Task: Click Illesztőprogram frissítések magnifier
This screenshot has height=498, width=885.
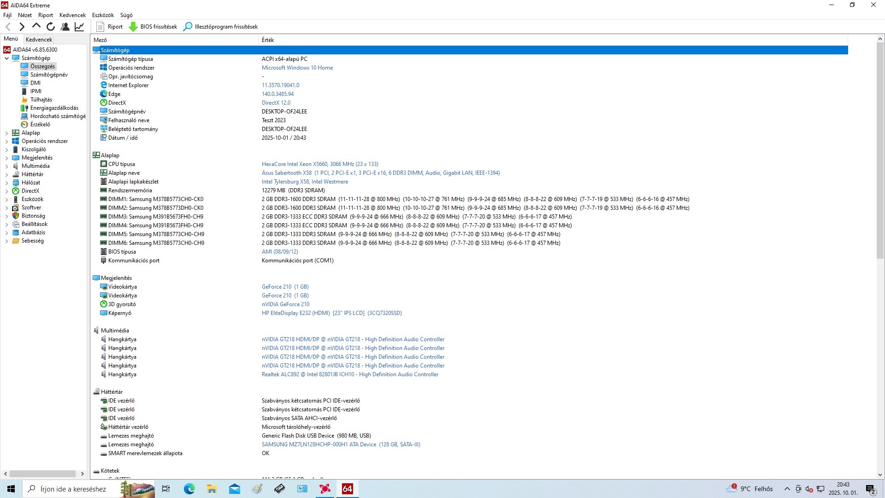Action: (x=188, y=27)
